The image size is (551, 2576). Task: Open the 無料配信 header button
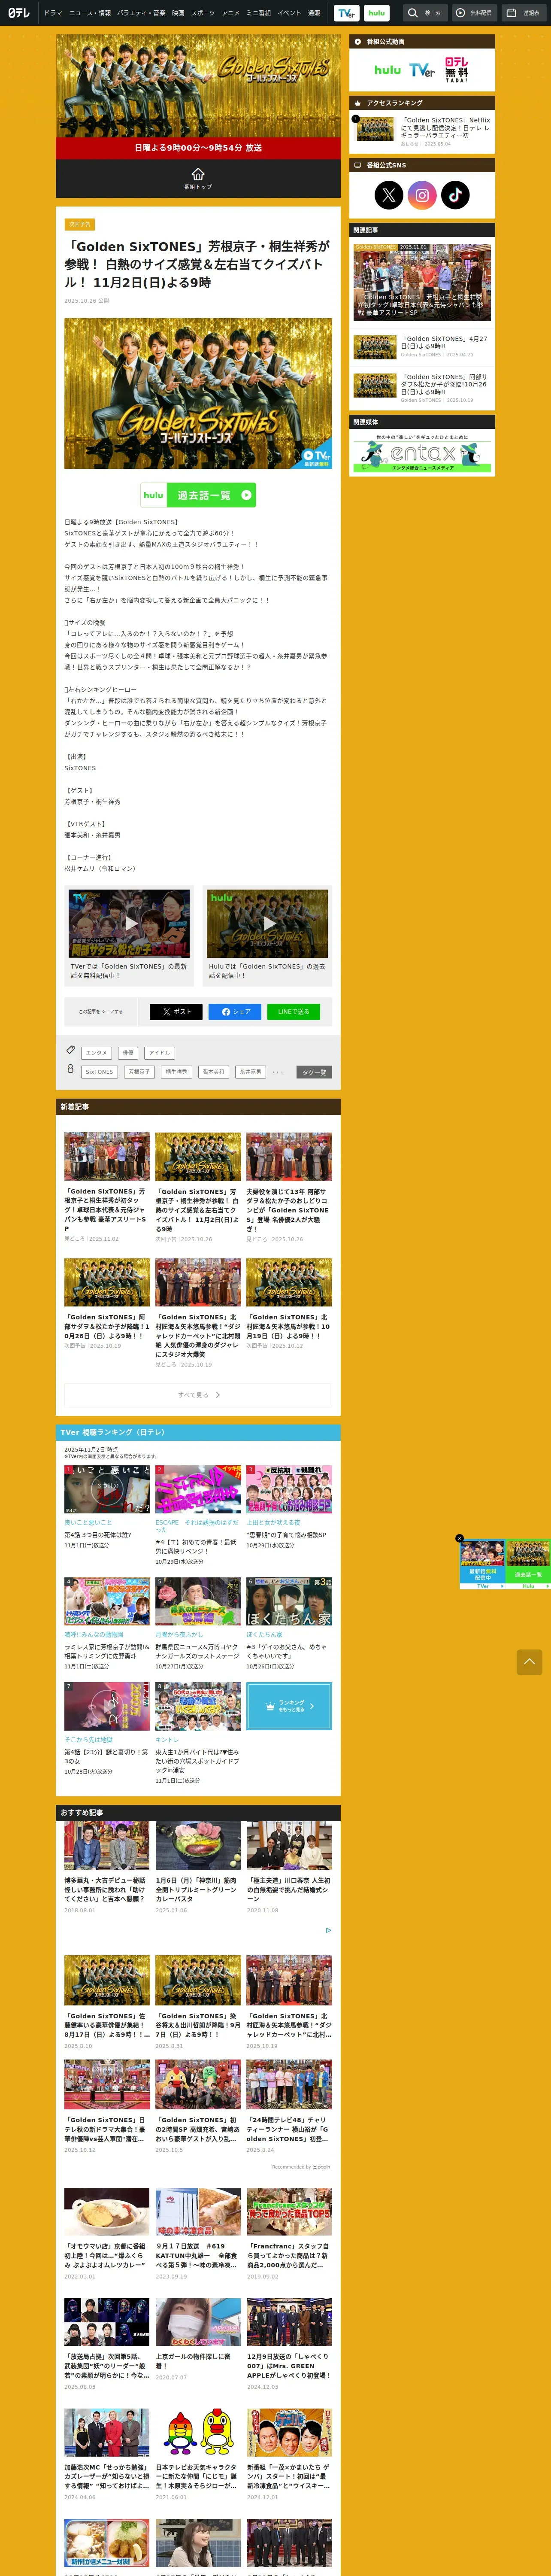(474, 13)
